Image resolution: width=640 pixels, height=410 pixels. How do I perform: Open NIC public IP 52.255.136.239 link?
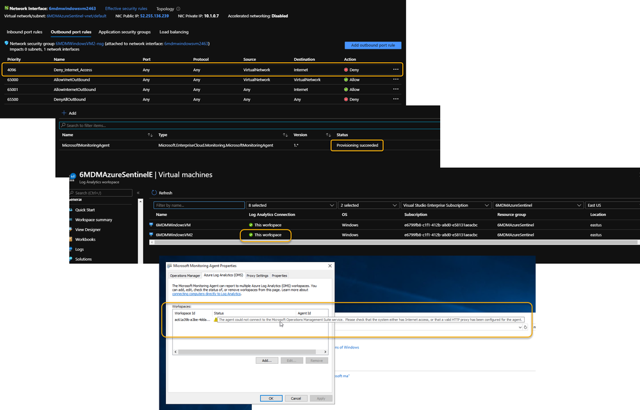tap(154, 16)
